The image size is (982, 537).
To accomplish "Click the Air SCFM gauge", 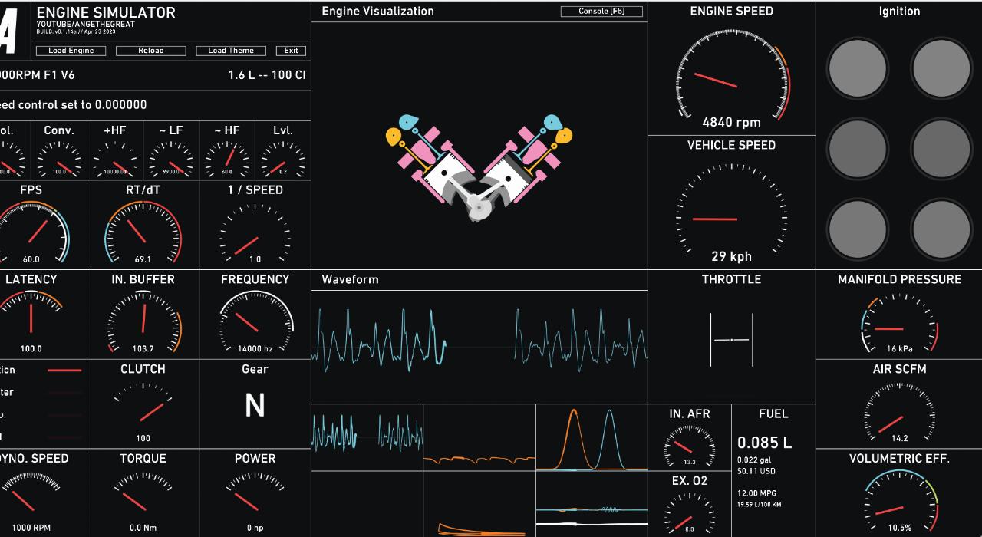I will click(x=899, y=412).
